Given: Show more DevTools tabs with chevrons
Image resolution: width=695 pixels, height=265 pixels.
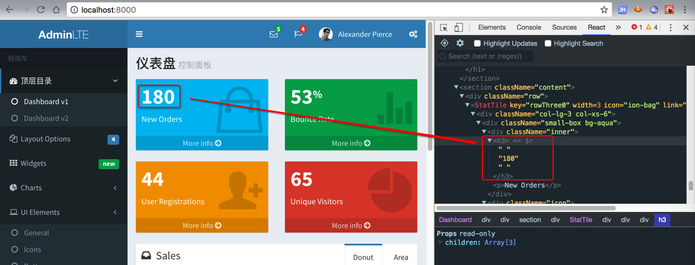Looking at the screenshot, I should point(618,27).
